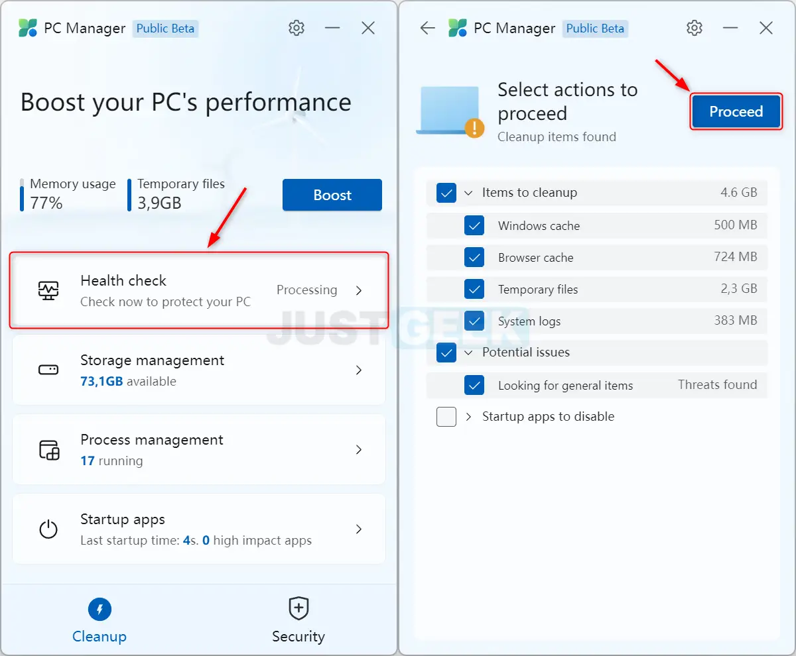Close the right PC Manager window

pyautogui.click(x=766, y=28)
